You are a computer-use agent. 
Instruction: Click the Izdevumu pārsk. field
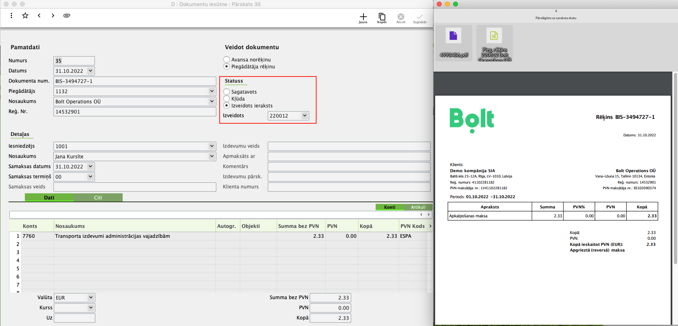point(349,177)
